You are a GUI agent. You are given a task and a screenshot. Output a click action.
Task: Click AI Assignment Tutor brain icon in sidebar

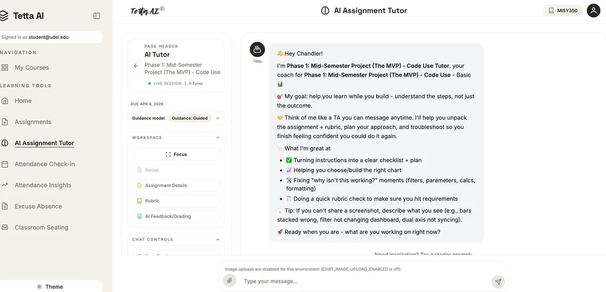5,143
